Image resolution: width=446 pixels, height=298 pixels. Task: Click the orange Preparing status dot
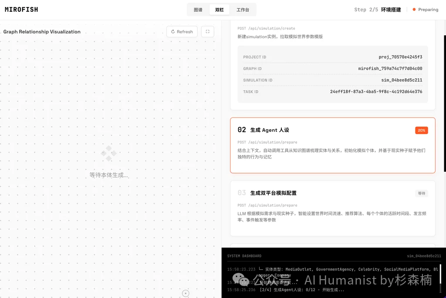[414, 10]
